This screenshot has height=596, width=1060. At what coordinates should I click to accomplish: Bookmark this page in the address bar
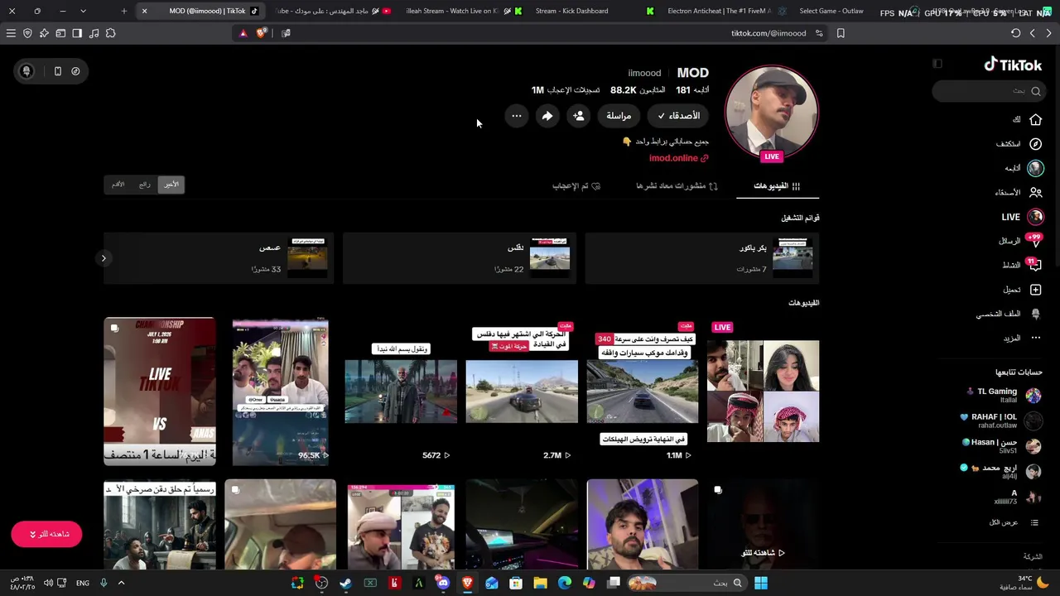pyautogui.click(x=841, y=33)
